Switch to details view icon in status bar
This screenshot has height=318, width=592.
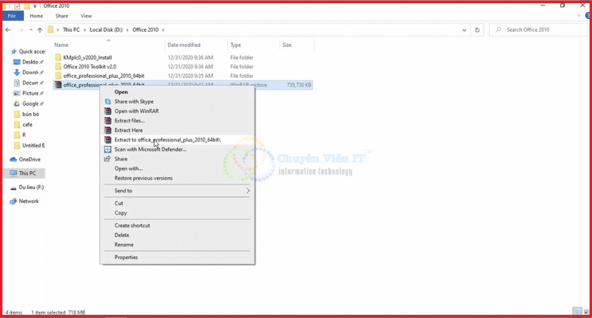click(x=577, y=311)
